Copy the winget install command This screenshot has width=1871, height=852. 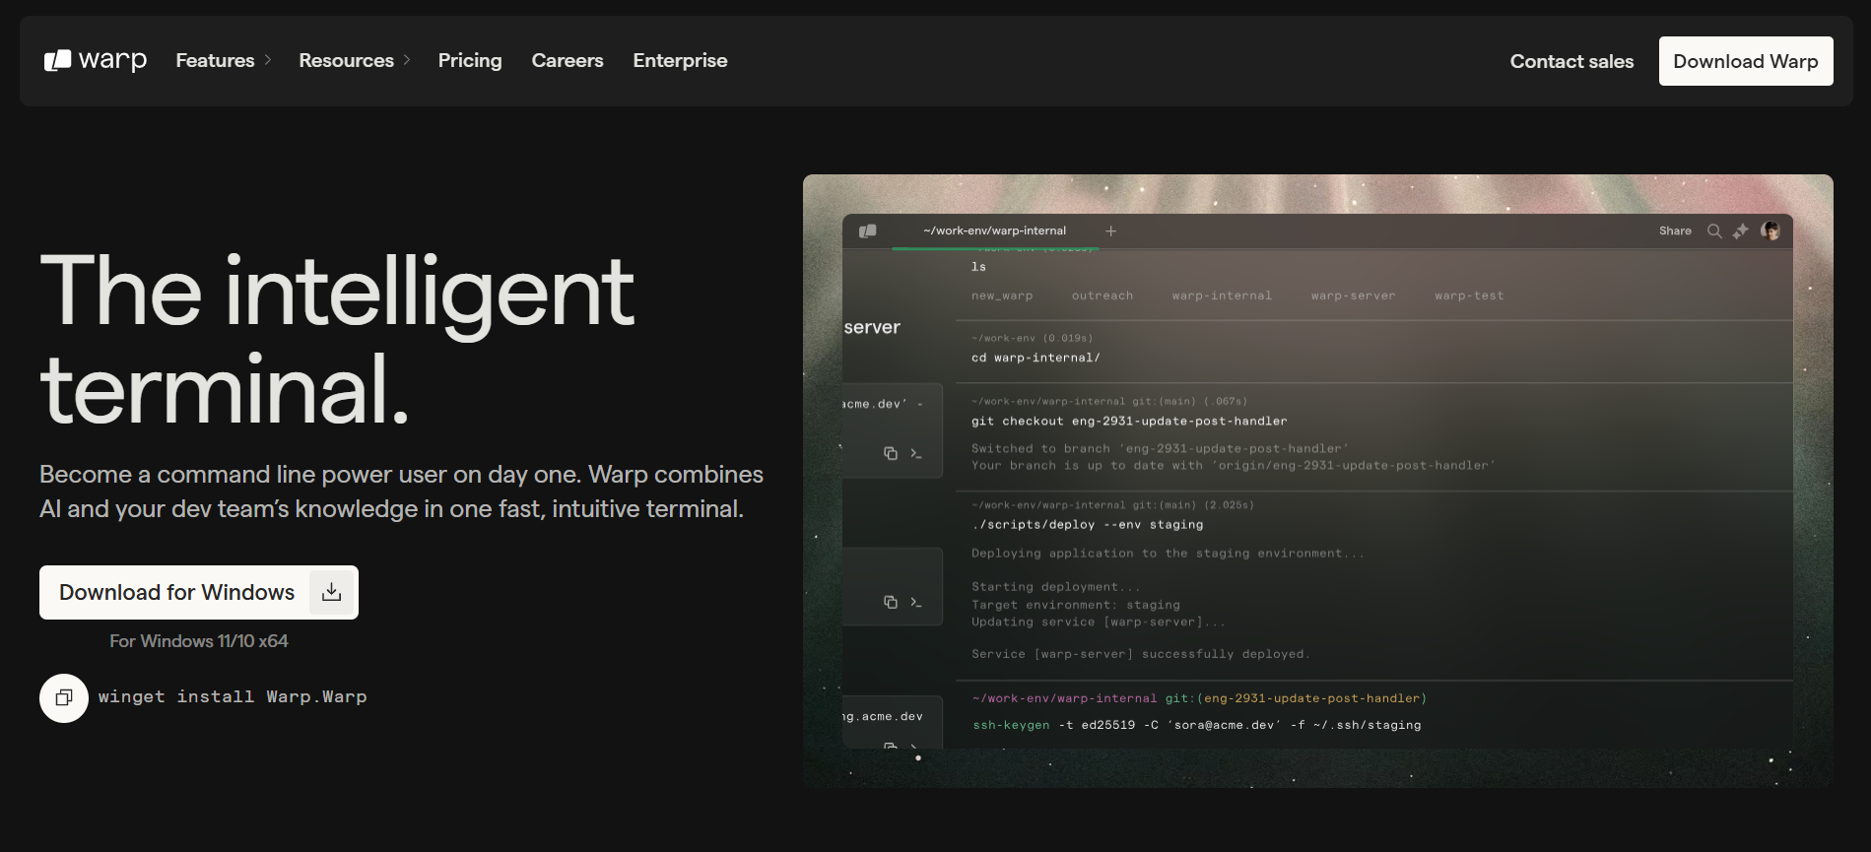click(64, 697)
